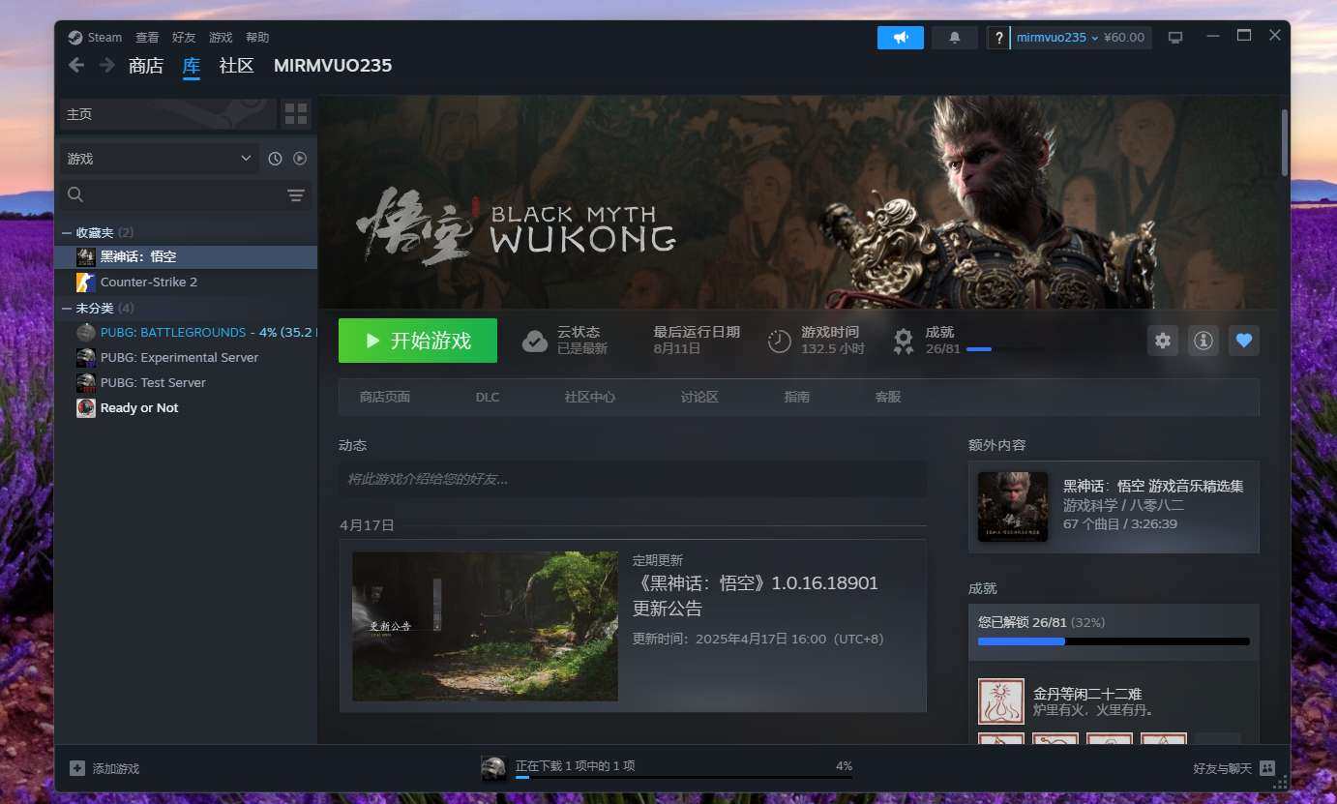Viewport: 1337px width, 804px height.
Task: Collapse the 收藏夹 favorites category
Action: [x=67, y=233]
